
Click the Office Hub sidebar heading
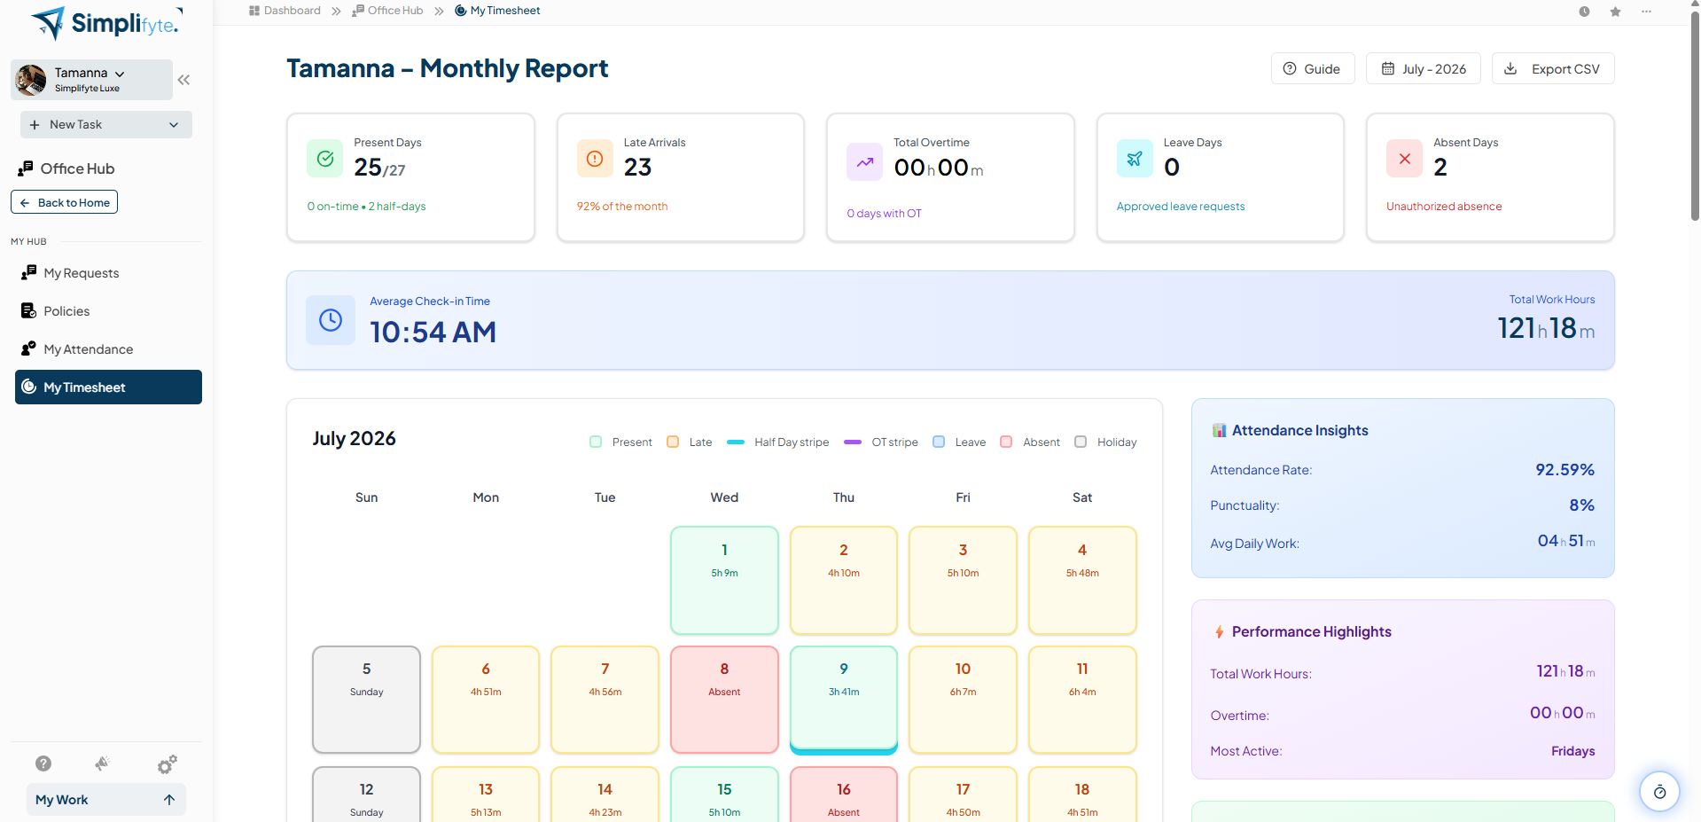click(x=66, y=168)
